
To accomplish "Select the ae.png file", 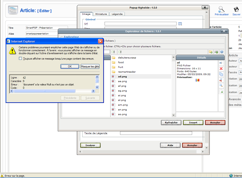I will [x=122, y=81].
